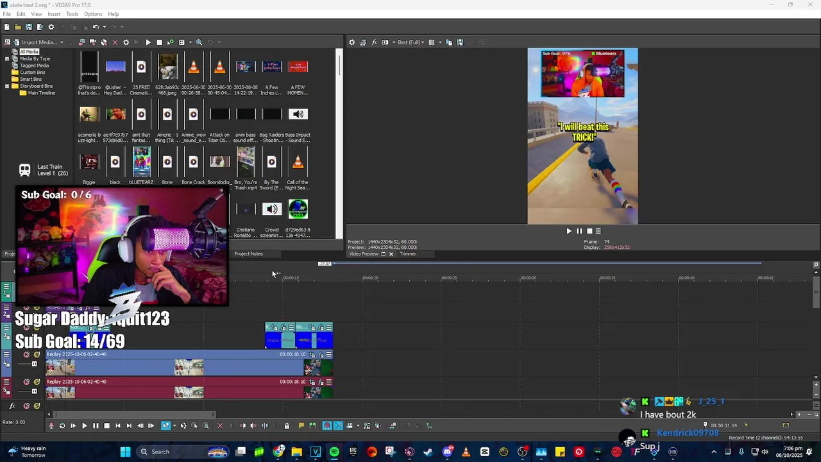This screenshot has width=821, height=462.
Task: Toggle Loop Playback in transport bar
Action: (62, 425)
